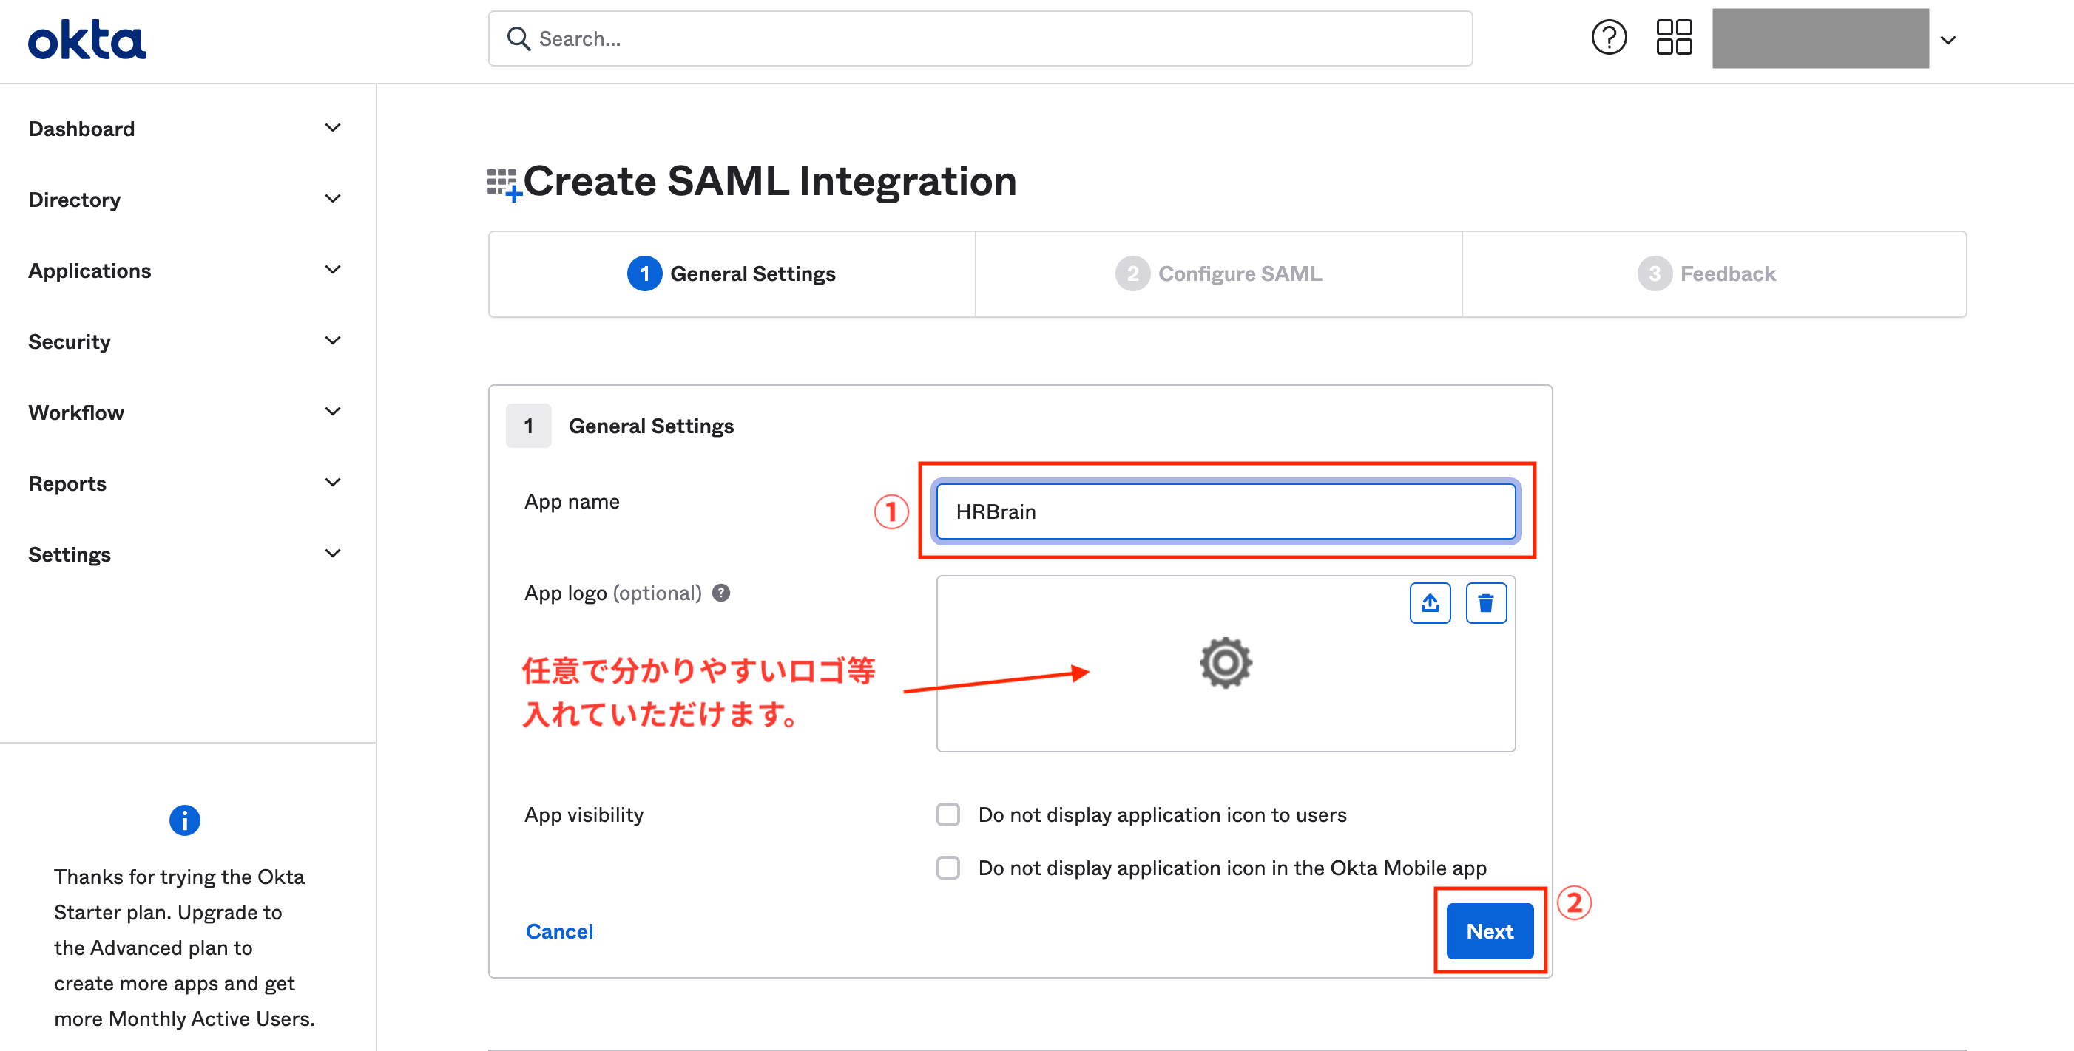This screenshot has height=1051, width=2074.
Task: Click the search magnifier icon
Action: [x=518, y=38]
